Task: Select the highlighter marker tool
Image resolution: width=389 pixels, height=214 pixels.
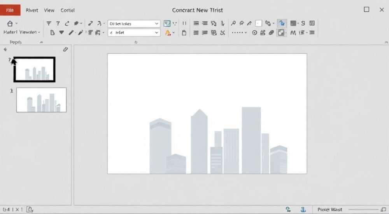Action: [x=81, y=33]
